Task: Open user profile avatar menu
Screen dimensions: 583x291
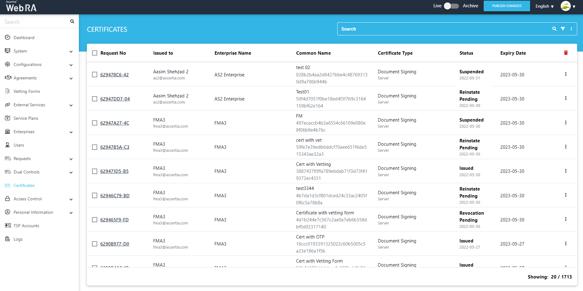Action: 566,6
